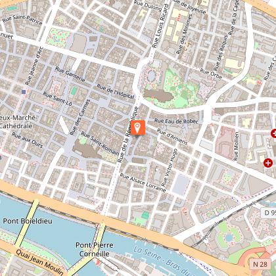Click the lower red hospital cross icon
The height and width of the screenshot is (276, 276).
pos(268,163)
